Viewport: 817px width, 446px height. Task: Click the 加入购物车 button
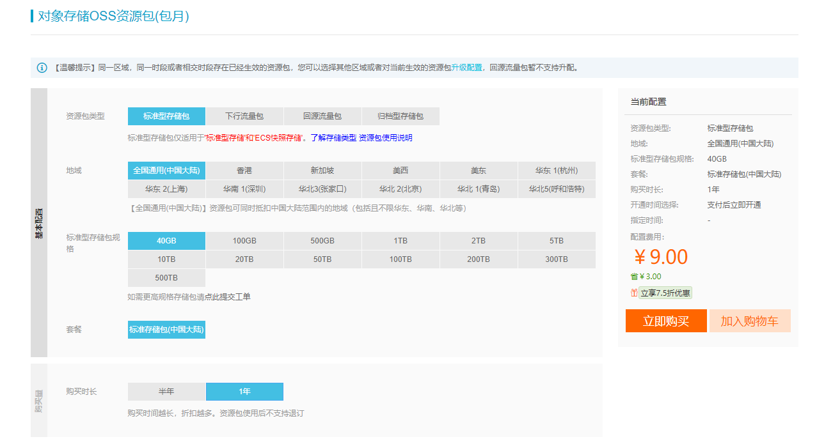pos(750,321)
